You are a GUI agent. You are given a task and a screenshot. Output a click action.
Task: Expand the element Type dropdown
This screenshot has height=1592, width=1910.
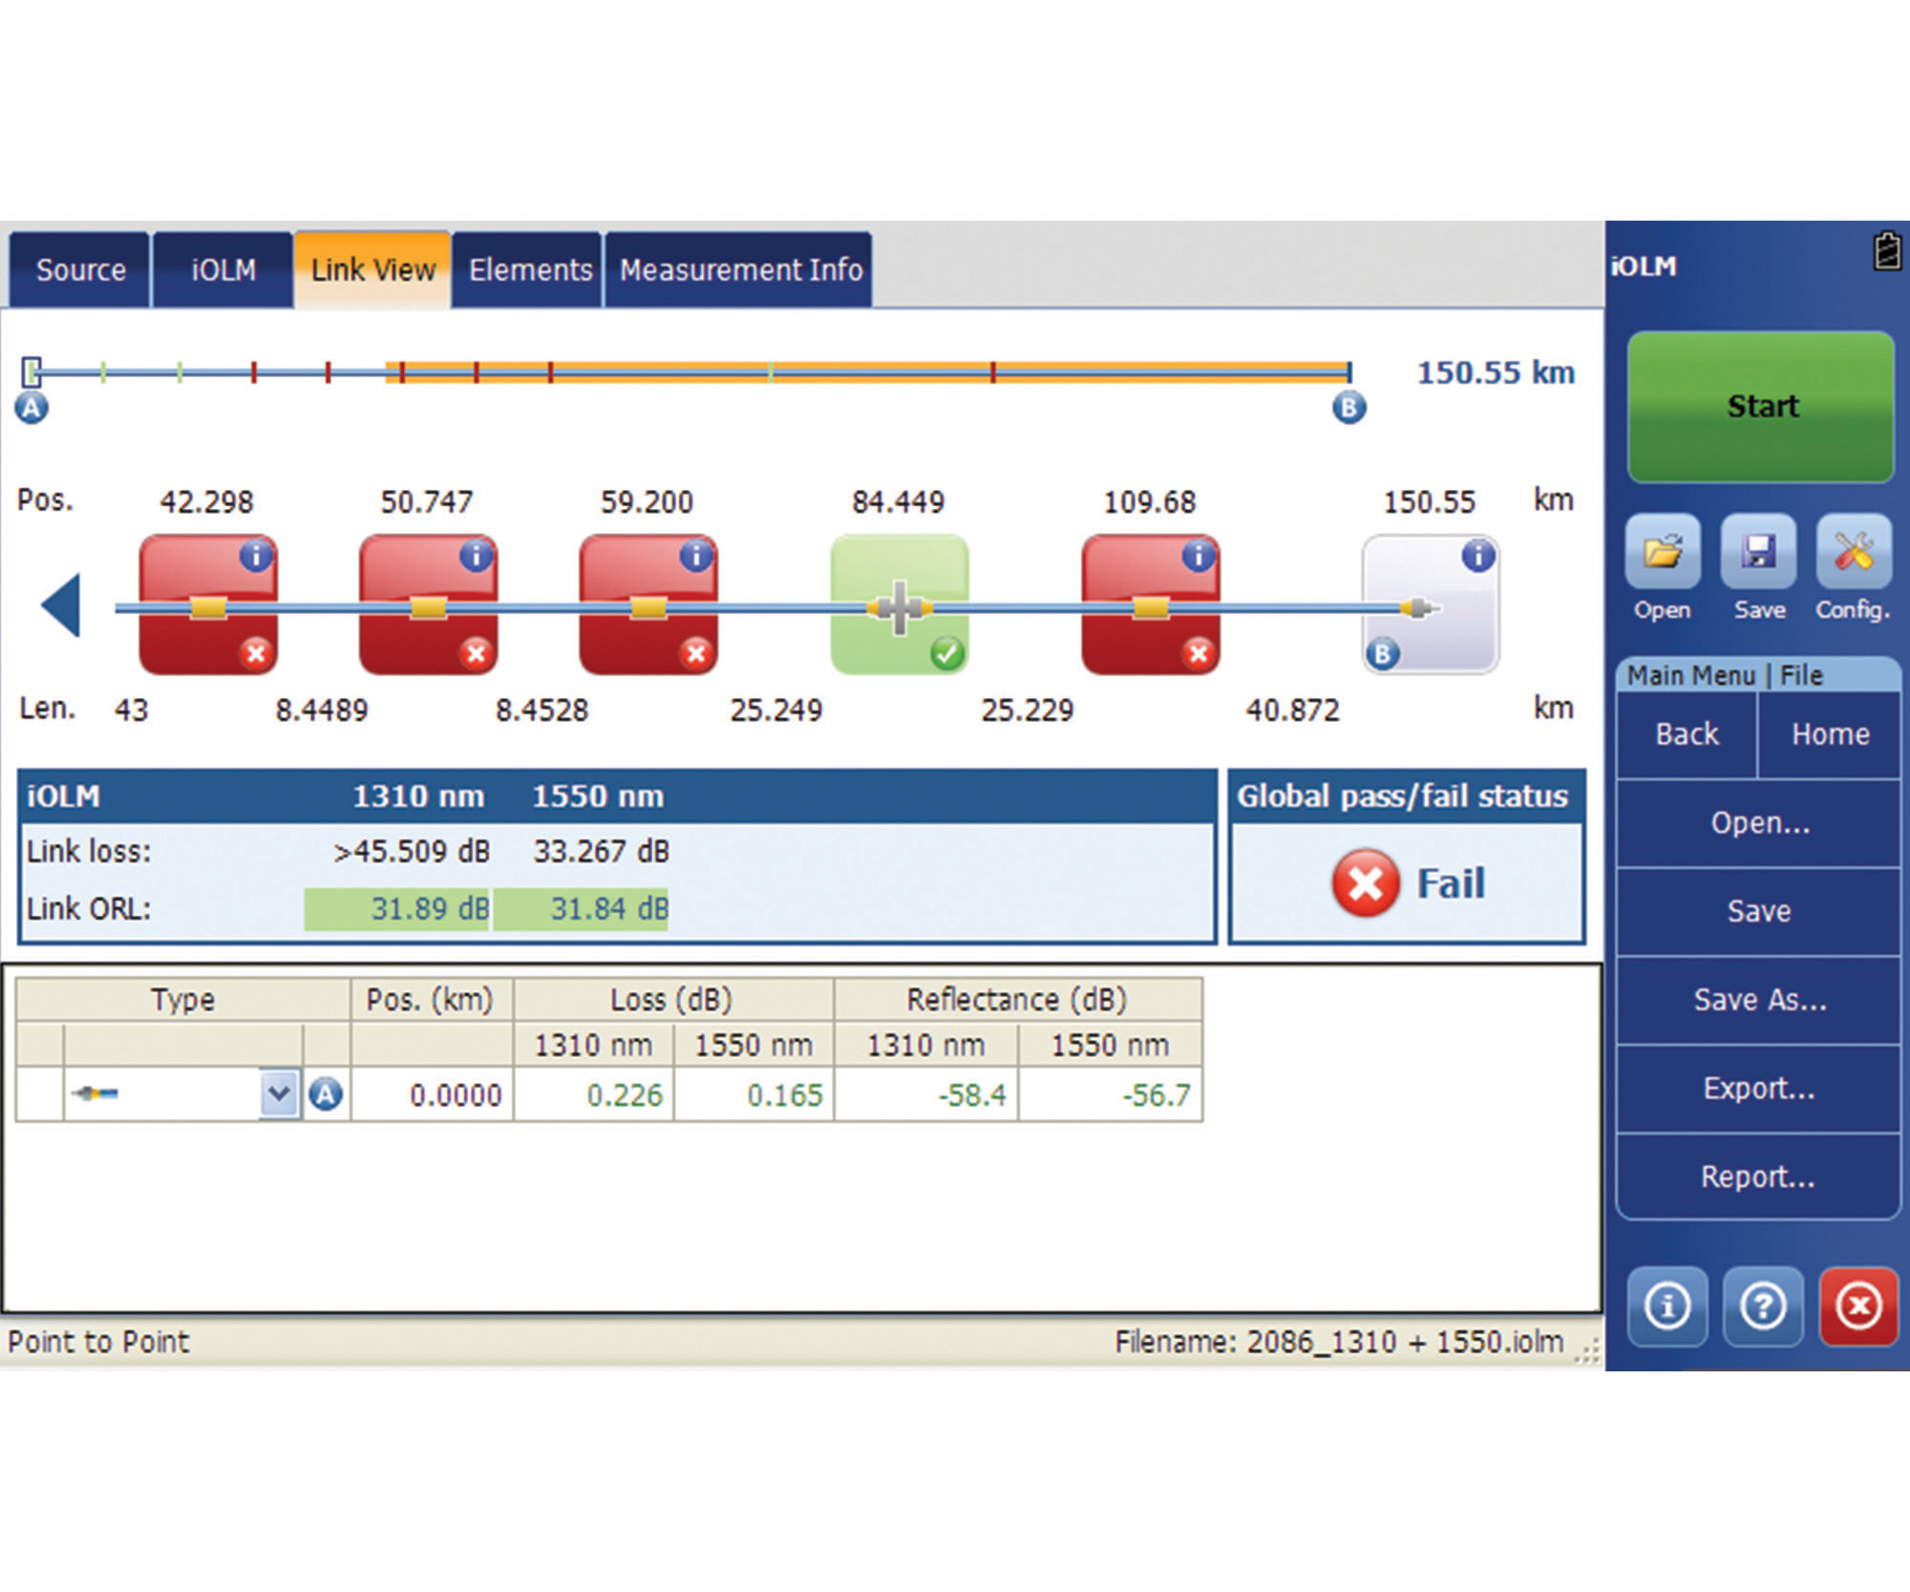(279, 1093)
